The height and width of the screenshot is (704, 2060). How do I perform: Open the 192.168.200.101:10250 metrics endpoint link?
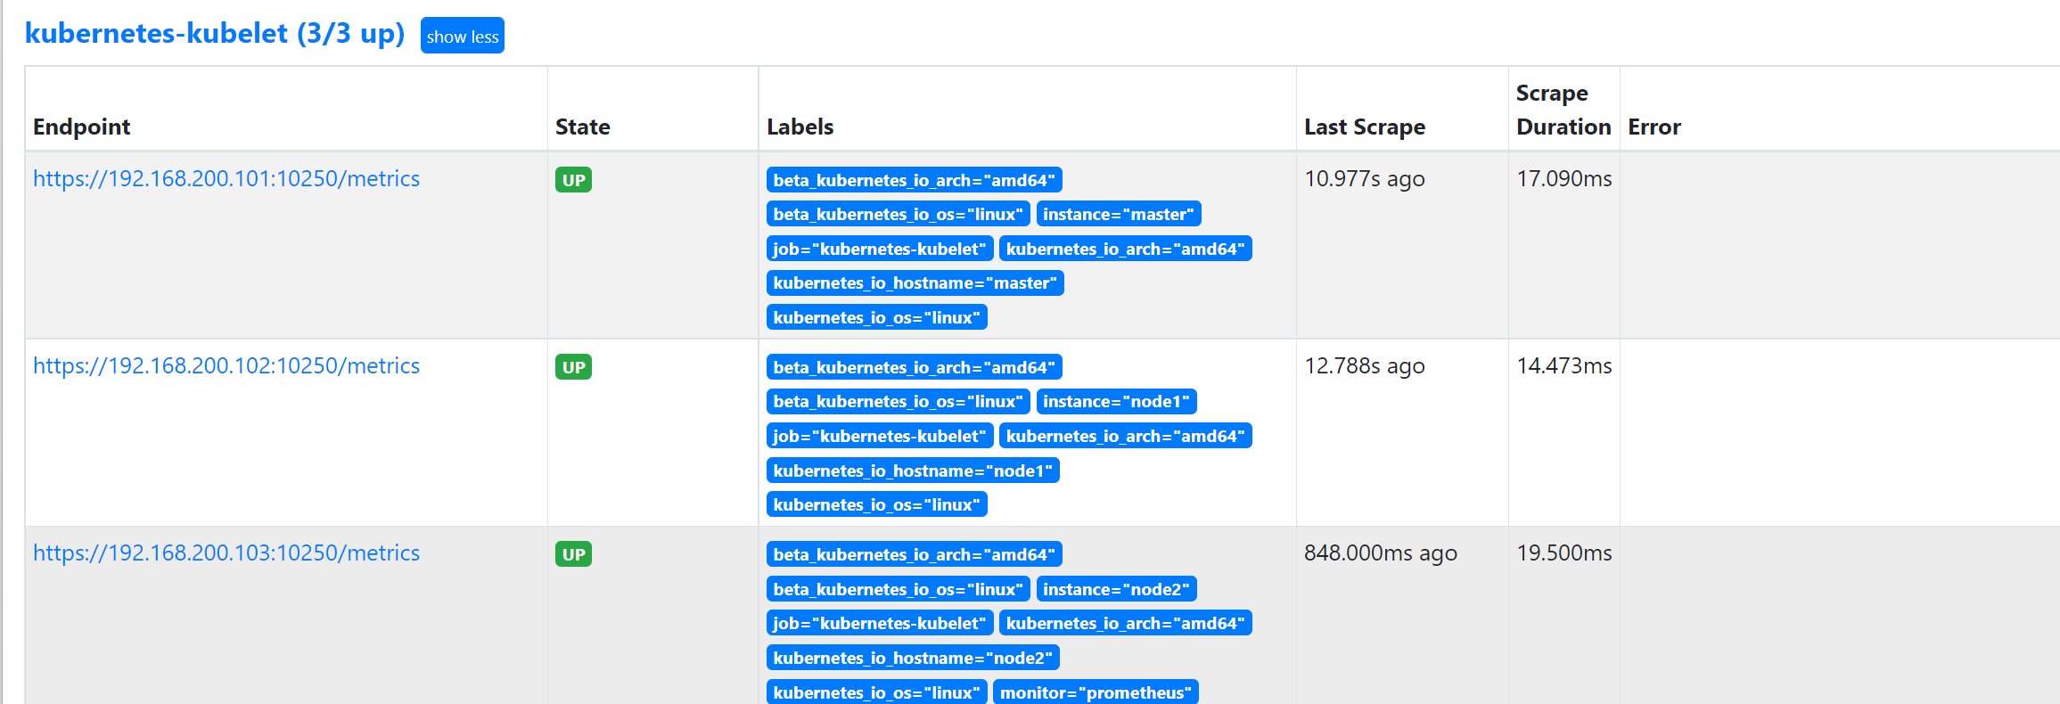click(226, 178)
